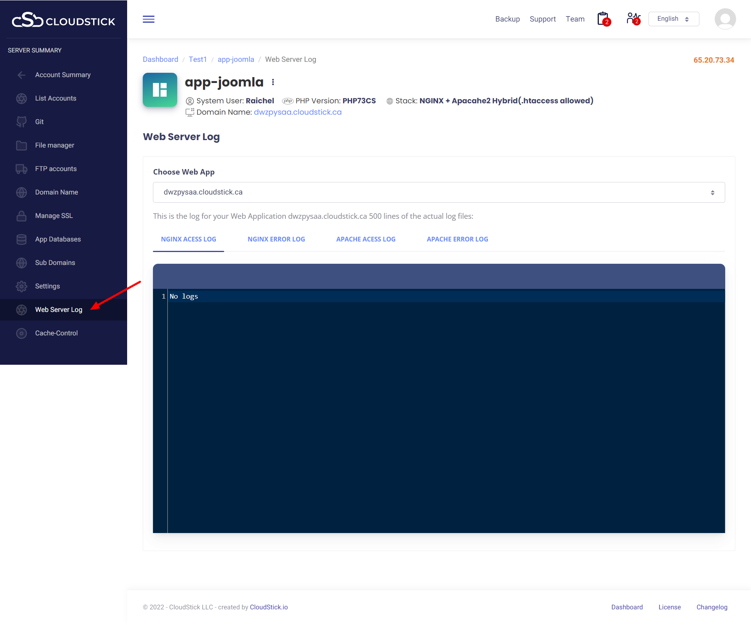This screenshot has width=751, height=625.
Task: Click the hamburger menu icon
Action: (148, 19)
